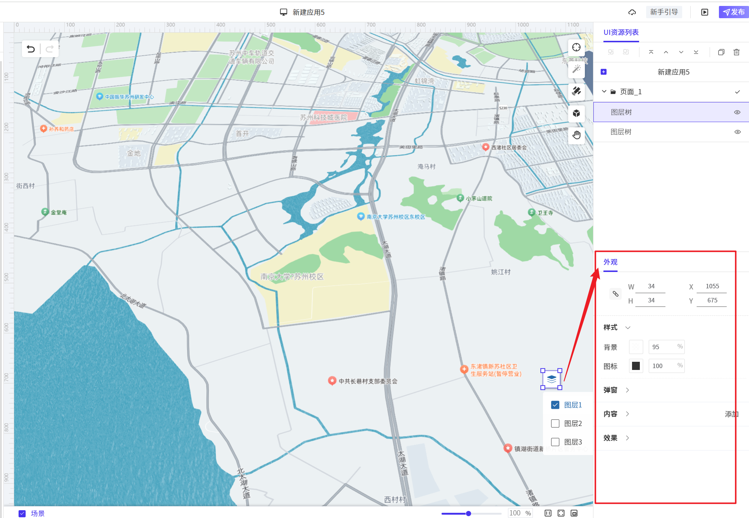
Task: Click the checkmark on 页面_1 row
Action: point(737,92)
